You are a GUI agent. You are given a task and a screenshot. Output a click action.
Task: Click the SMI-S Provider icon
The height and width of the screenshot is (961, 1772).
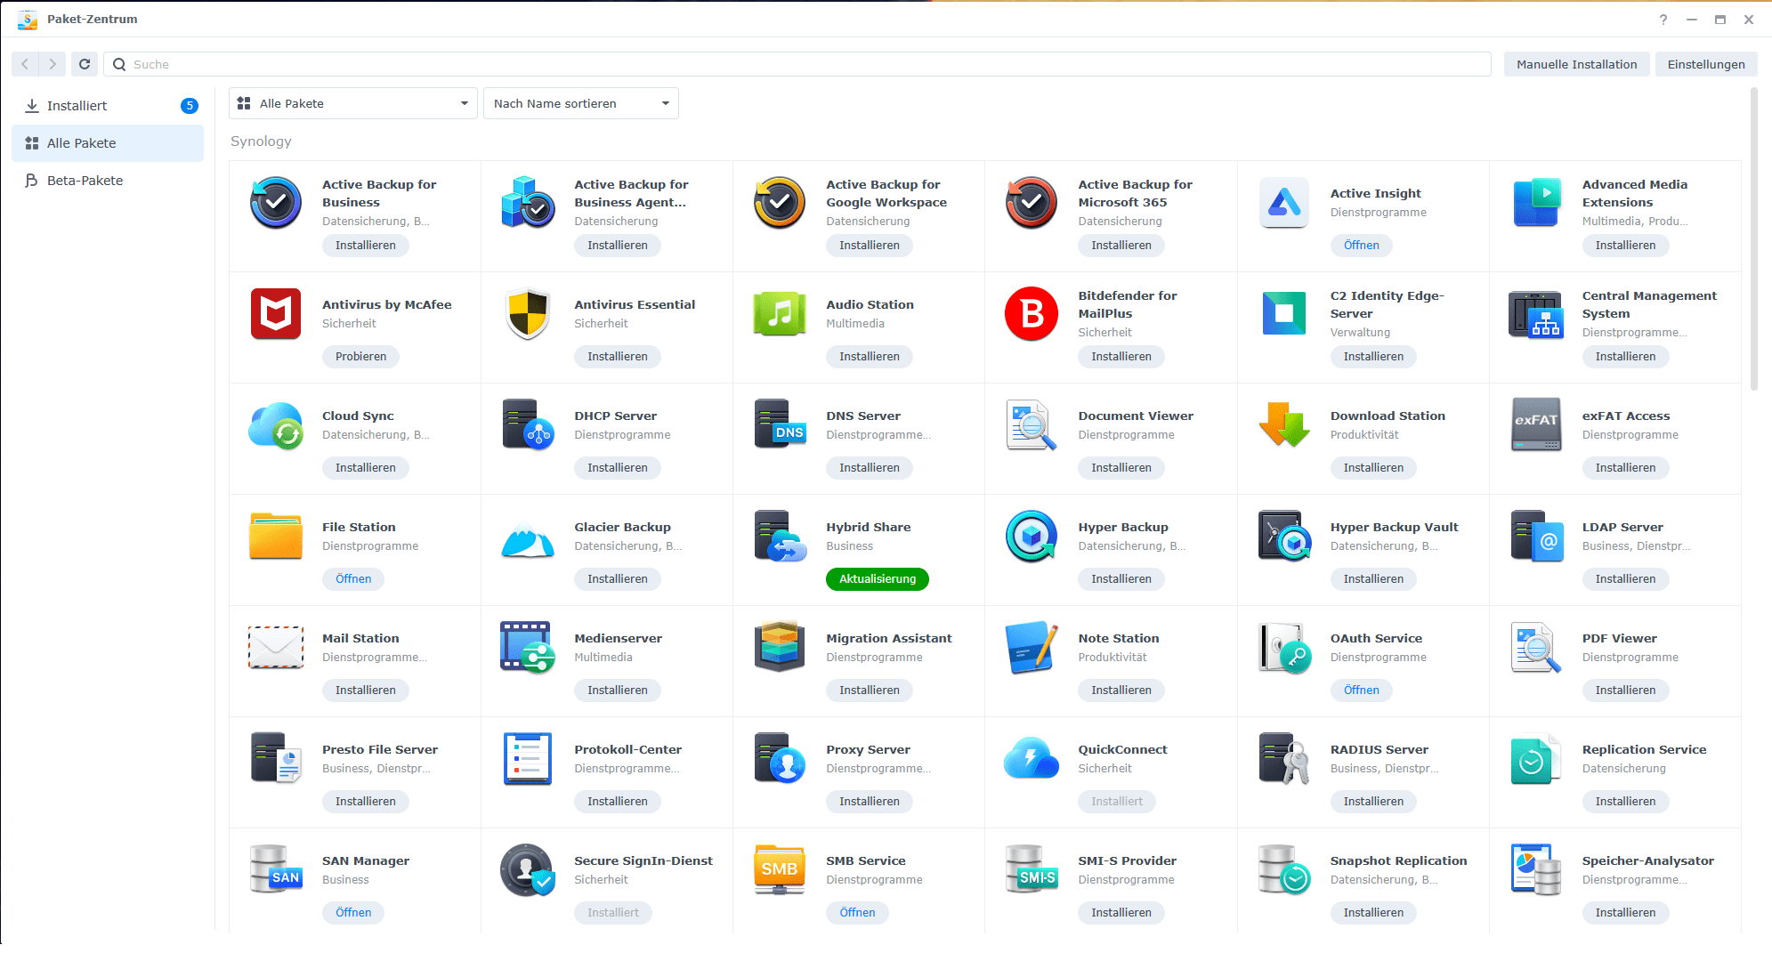click(x=1032, y=869)
